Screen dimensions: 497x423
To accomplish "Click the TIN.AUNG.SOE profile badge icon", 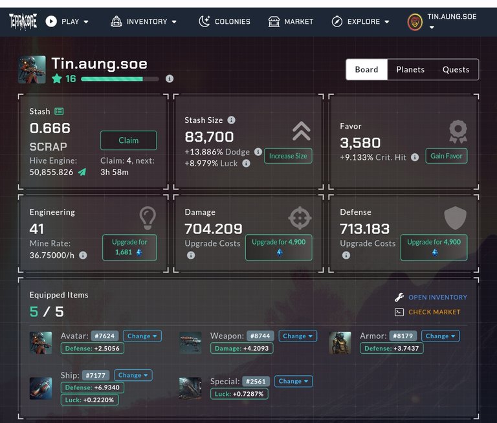I will click(415, 22).
